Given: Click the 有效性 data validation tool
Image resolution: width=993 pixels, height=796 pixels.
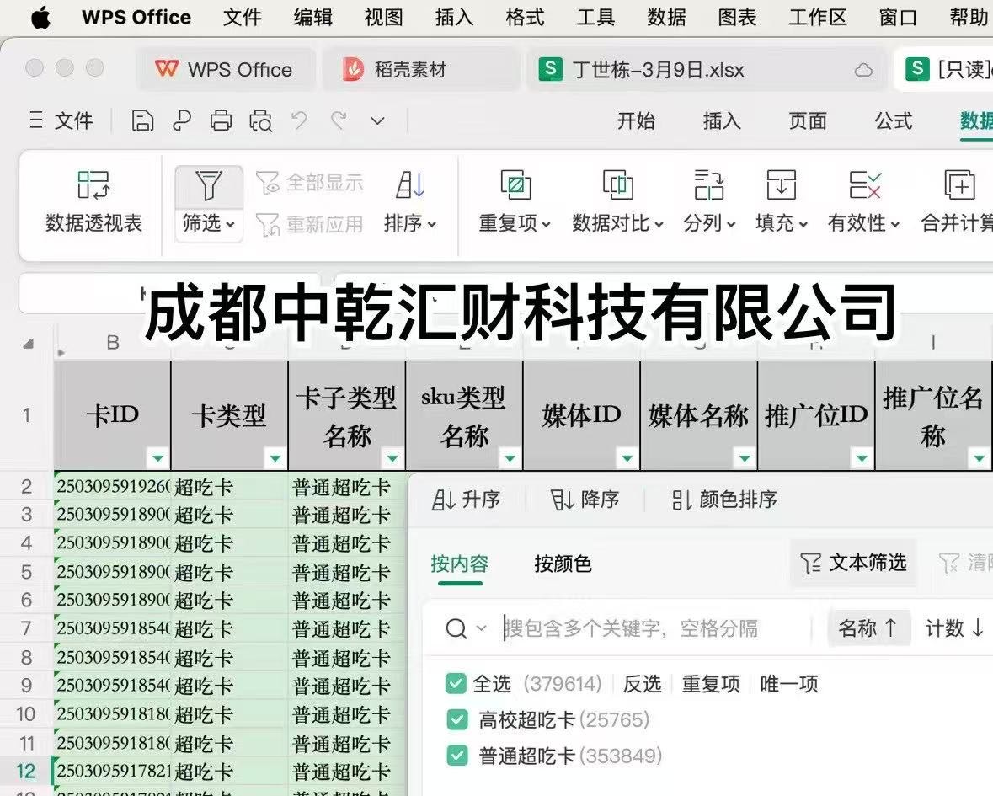Looking at the screenshot, I should tap(861, 202).
